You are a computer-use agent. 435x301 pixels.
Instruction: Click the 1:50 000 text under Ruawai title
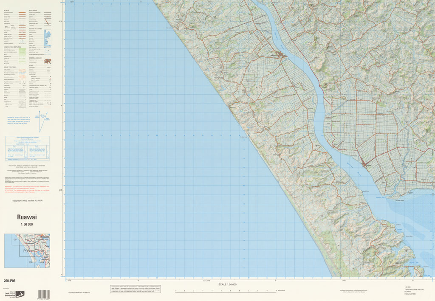(27, 225)
